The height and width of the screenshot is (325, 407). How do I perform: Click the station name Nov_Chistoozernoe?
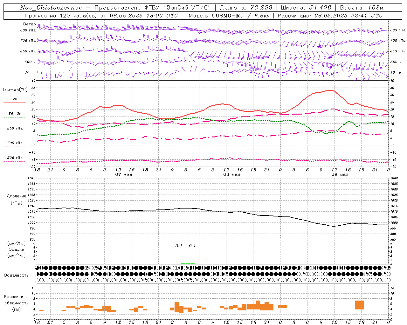[x=51, y=8]
